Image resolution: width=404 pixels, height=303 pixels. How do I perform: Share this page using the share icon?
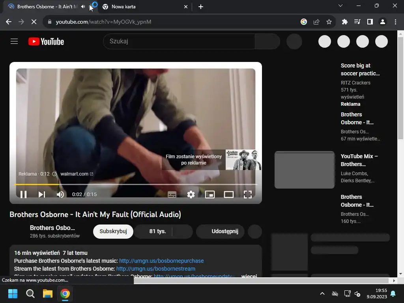316,22
